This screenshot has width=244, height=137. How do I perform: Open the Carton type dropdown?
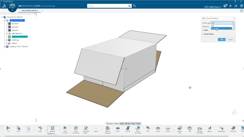pos(222,23)
